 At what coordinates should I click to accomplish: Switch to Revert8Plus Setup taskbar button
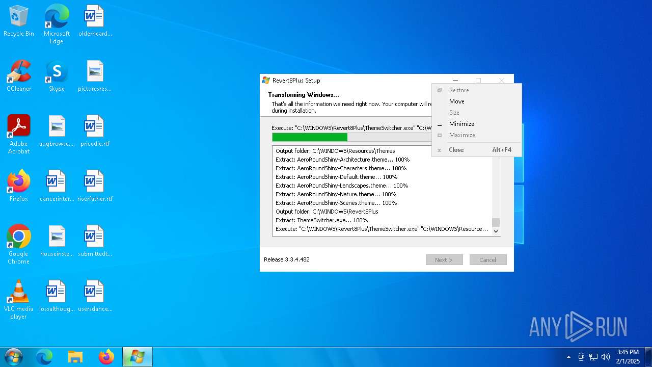[x=138, y=357]
